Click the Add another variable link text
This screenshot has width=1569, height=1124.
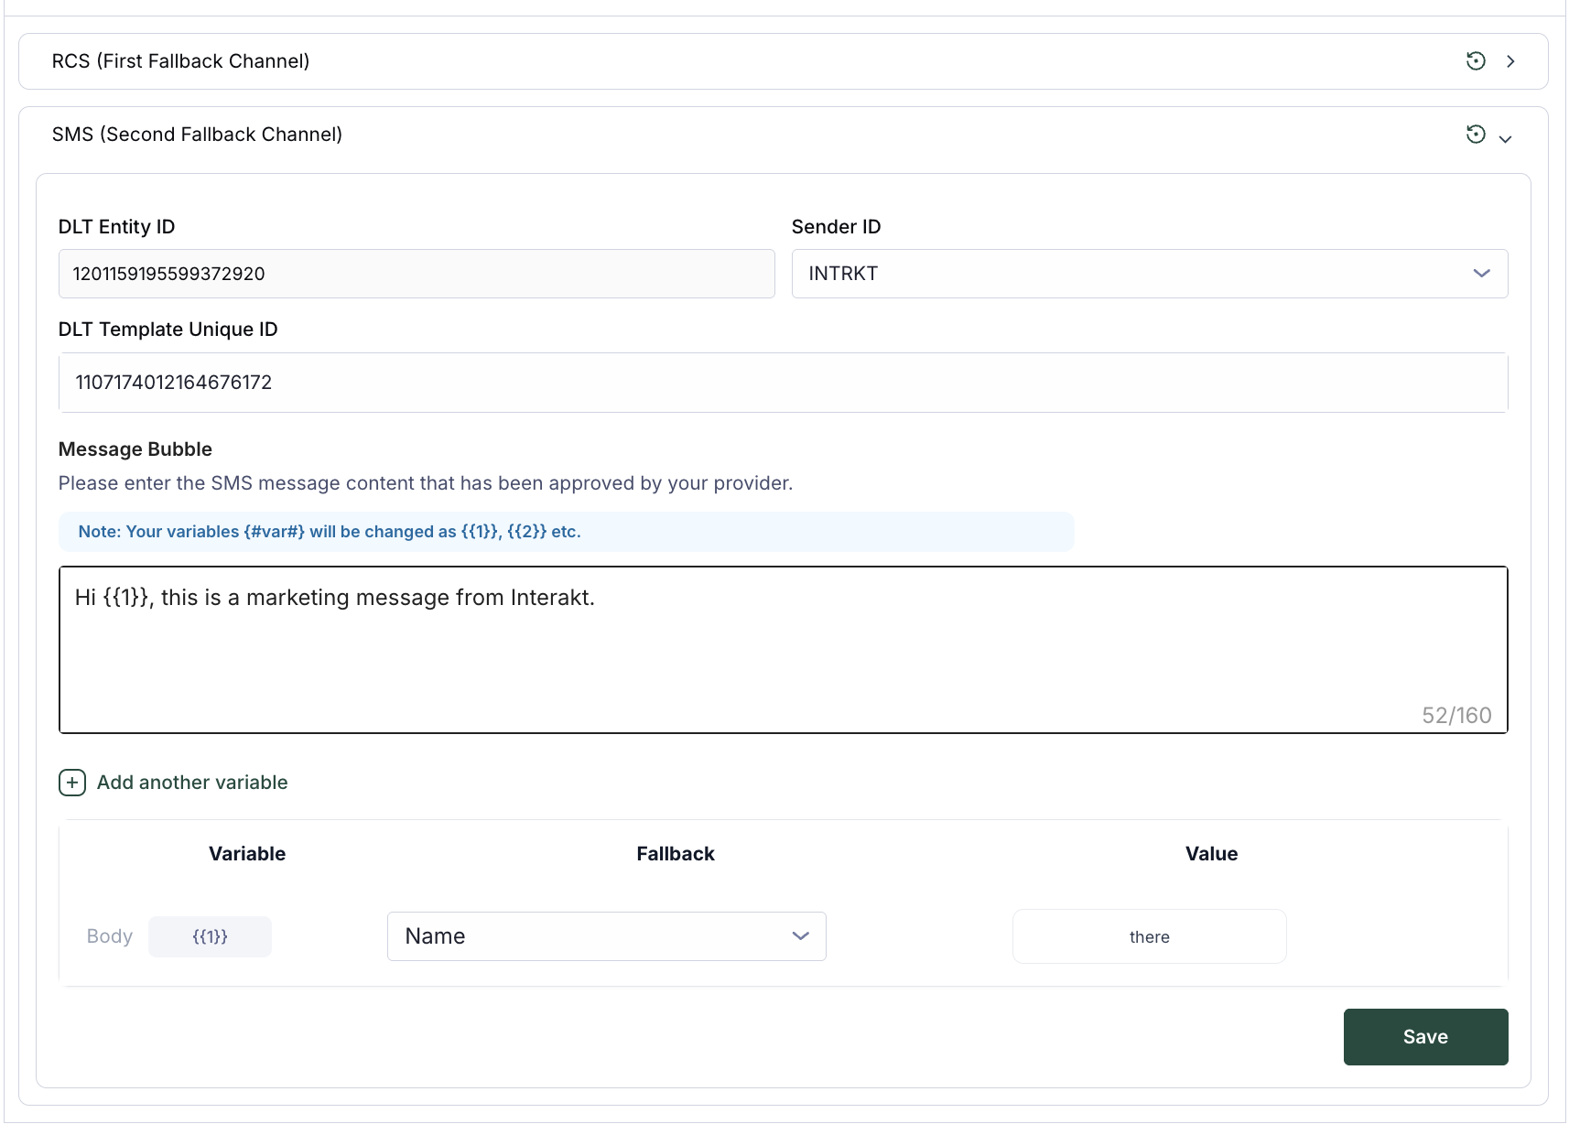pyautogui.click(x=192, y=783)
